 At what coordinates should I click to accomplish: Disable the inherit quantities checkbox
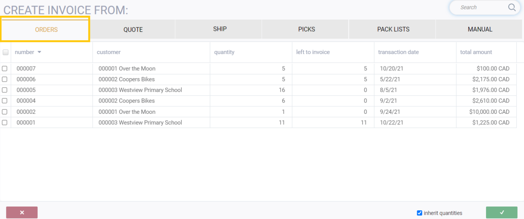click(x=420, y=213)
